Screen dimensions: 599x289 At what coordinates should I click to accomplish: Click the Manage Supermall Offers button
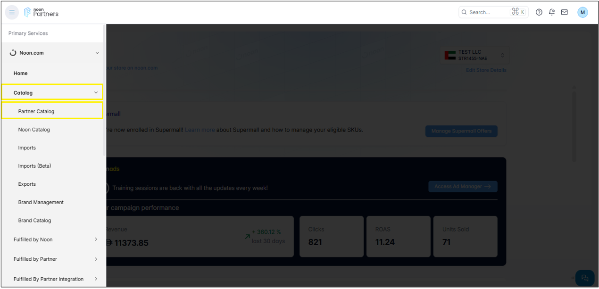461,131
